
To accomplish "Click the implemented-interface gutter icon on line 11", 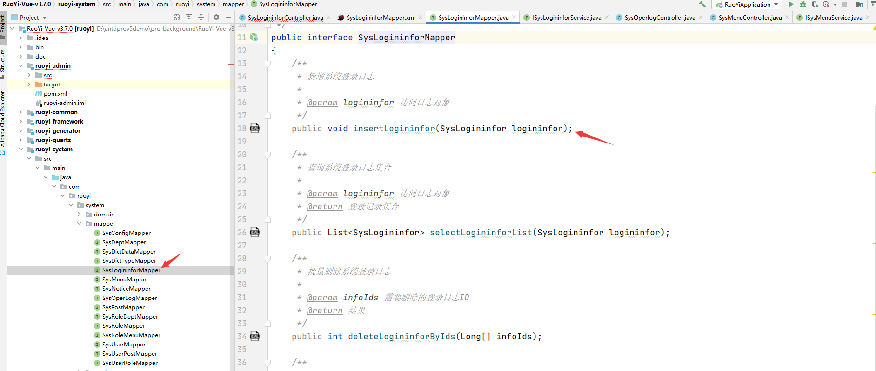I will click(x=254, y=37).
